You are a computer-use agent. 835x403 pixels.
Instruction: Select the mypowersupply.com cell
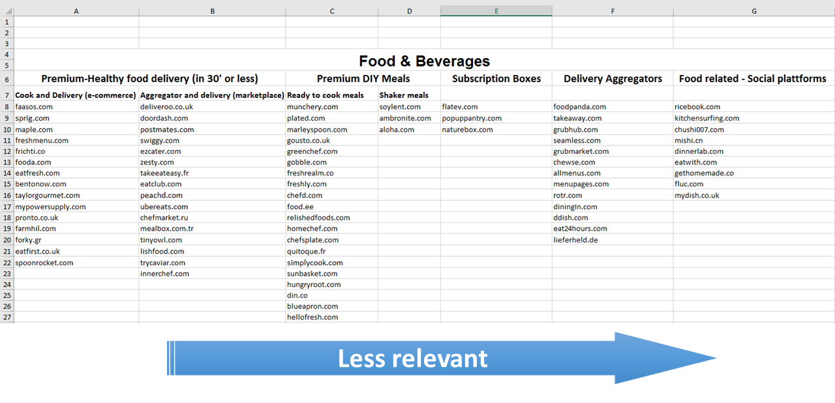click(x=76, y=207)
